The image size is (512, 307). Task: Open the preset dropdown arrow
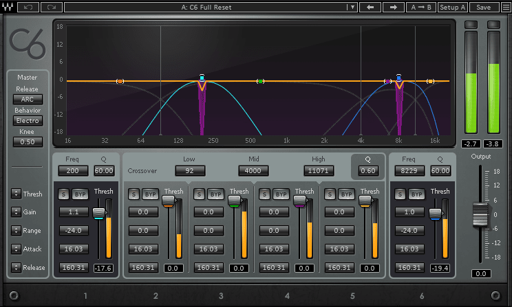tap(352, 7)
